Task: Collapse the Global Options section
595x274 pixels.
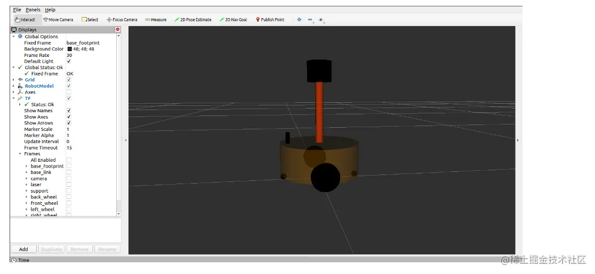Action: [14, 36]
